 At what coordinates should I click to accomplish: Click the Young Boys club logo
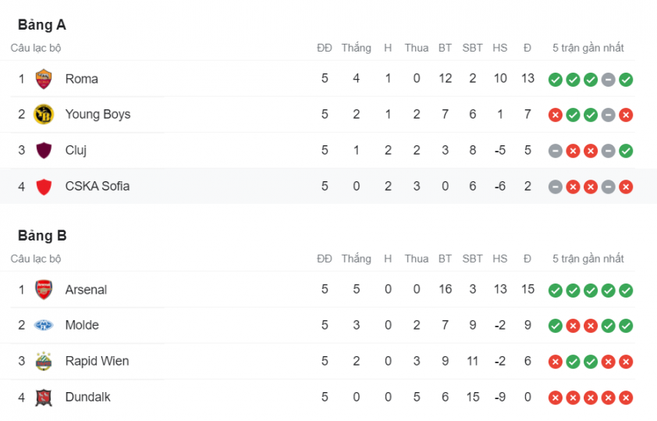click(44, 115)
